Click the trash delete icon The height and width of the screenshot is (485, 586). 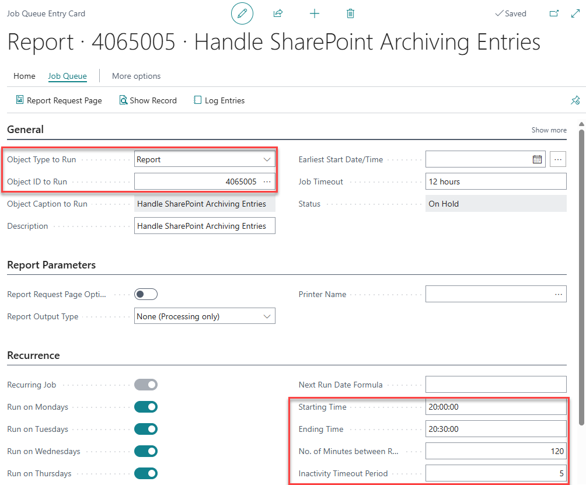pos(350,13)
